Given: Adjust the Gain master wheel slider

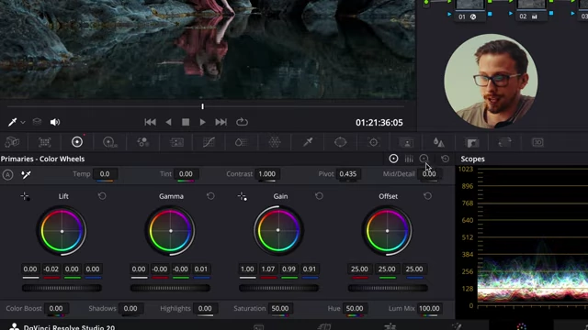Looking at the screenshot, I should pos(278,288).
